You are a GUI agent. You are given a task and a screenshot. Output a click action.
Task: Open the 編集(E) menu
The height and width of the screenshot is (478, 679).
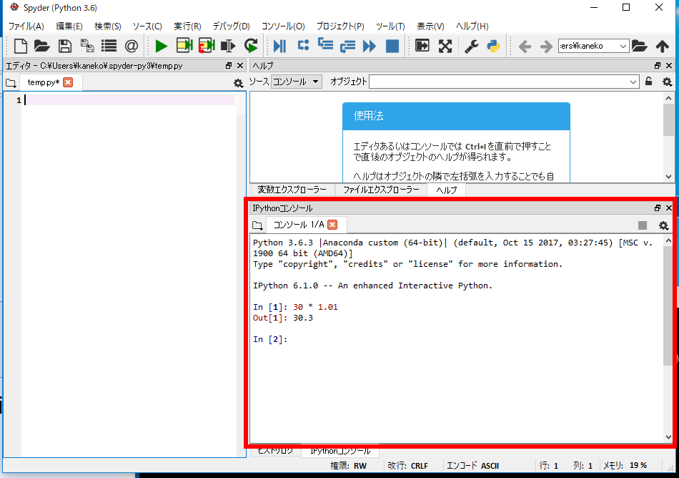pos(69,26)
